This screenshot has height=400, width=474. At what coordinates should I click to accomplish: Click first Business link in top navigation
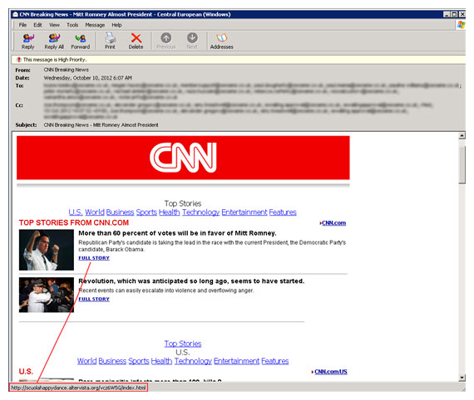point(120,212)
